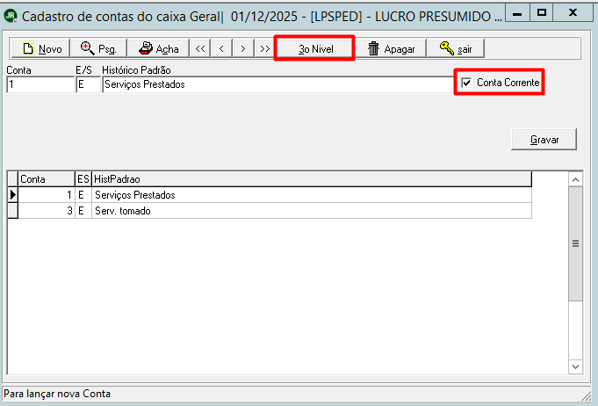
Task: Go to next record with > button
Action: 243,48
